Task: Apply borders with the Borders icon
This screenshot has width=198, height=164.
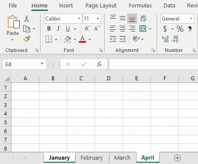Action: point(48,39)
